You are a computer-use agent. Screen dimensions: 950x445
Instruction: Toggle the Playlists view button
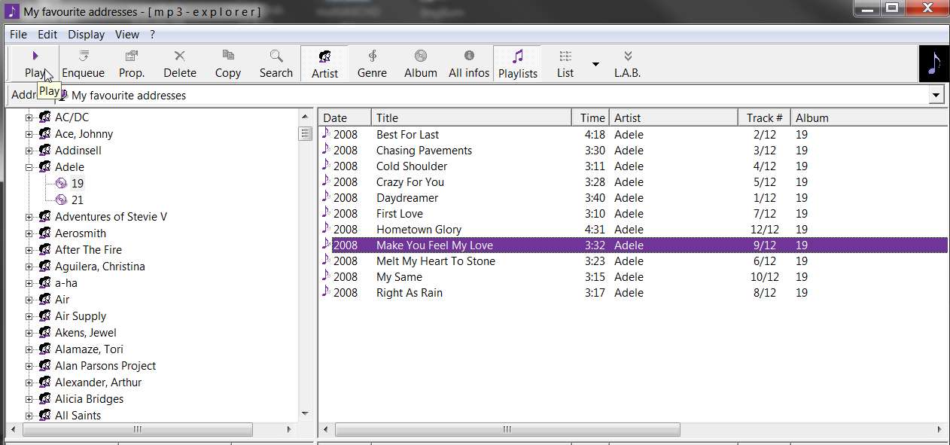pos(517,63)
